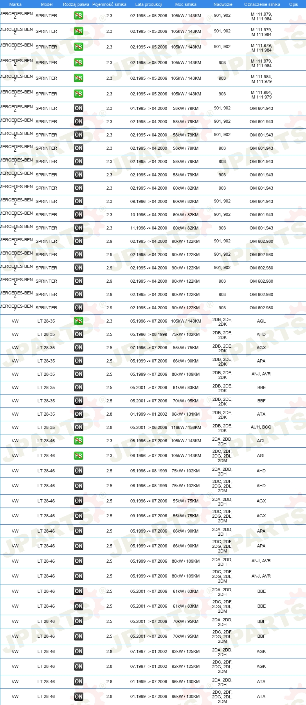The width and height of the screenshot is (306, 705).
Task: Click the '05.2001 -> 06.2006' production years cell
Action: [149, 427]
